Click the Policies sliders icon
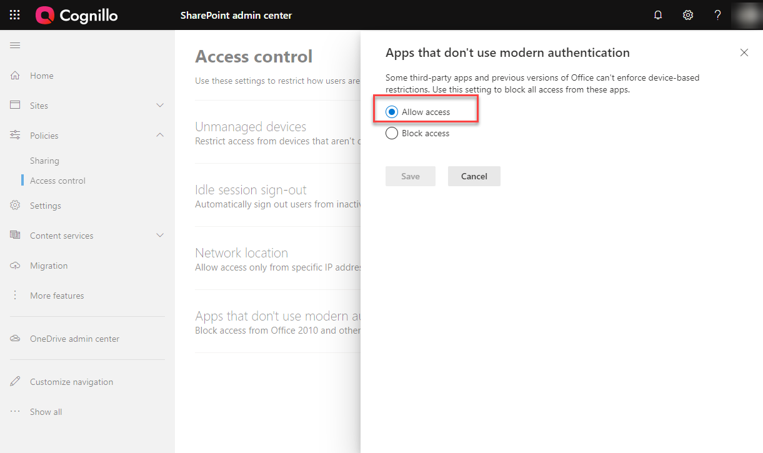The image size is (763, 453). (16, 136)
